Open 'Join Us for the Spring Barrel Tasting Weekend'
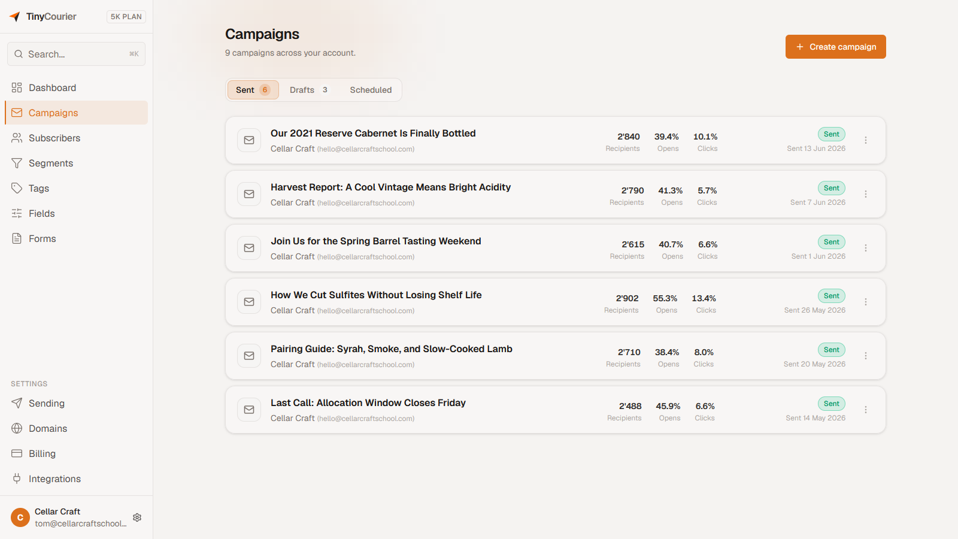 (x=376, y=241)
